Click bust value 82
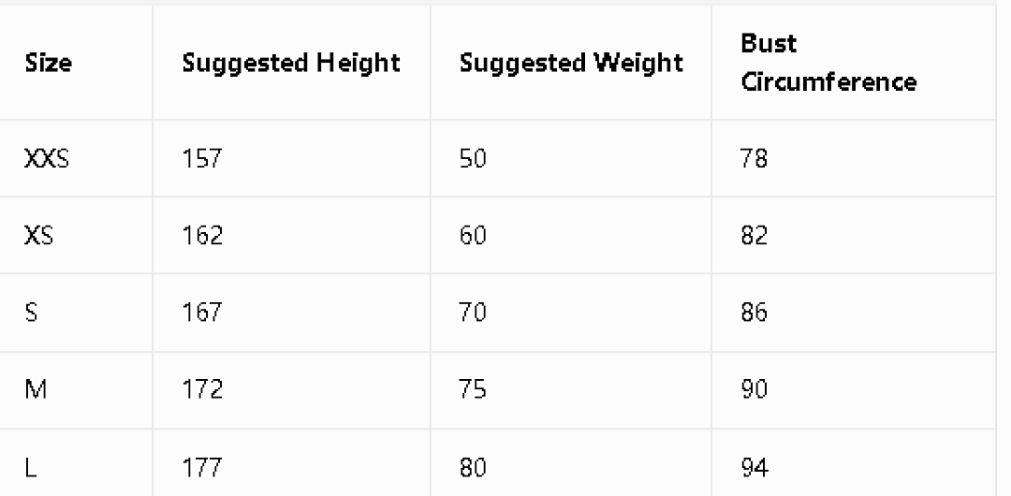Image resolution: width=1011 pixels, height=496 pixels. 755,236
